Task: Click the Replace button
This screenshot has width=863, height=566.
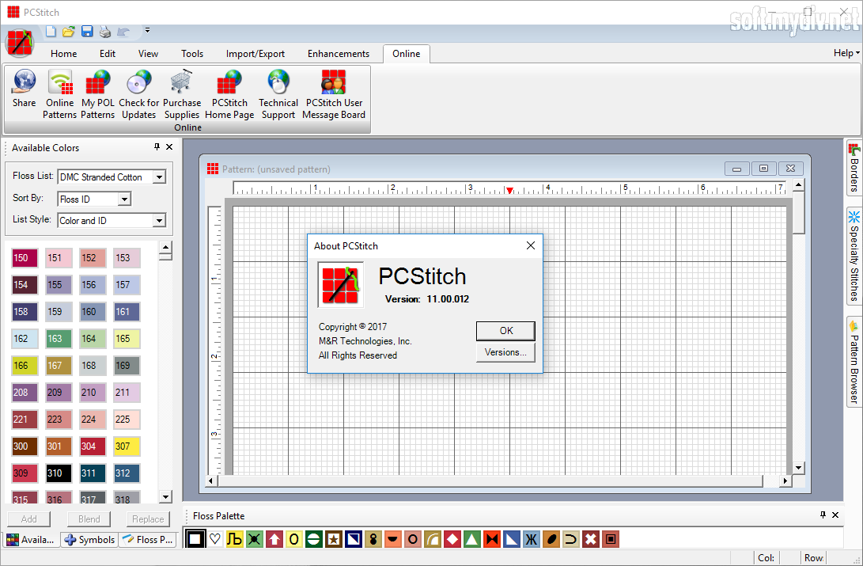Action: pyautogui.click(x=147, y=519)
